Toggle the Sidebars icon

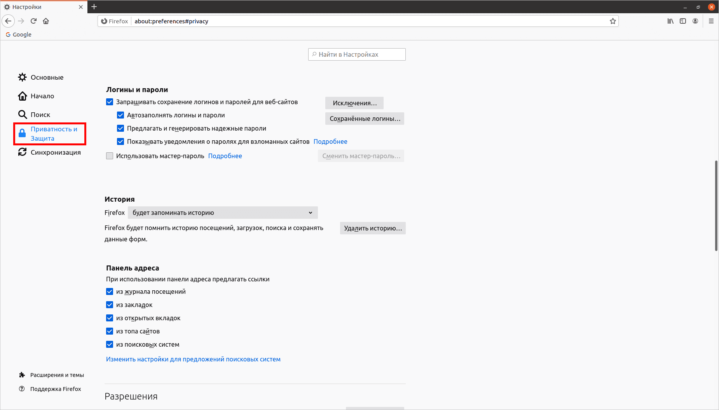pos(683,21)
